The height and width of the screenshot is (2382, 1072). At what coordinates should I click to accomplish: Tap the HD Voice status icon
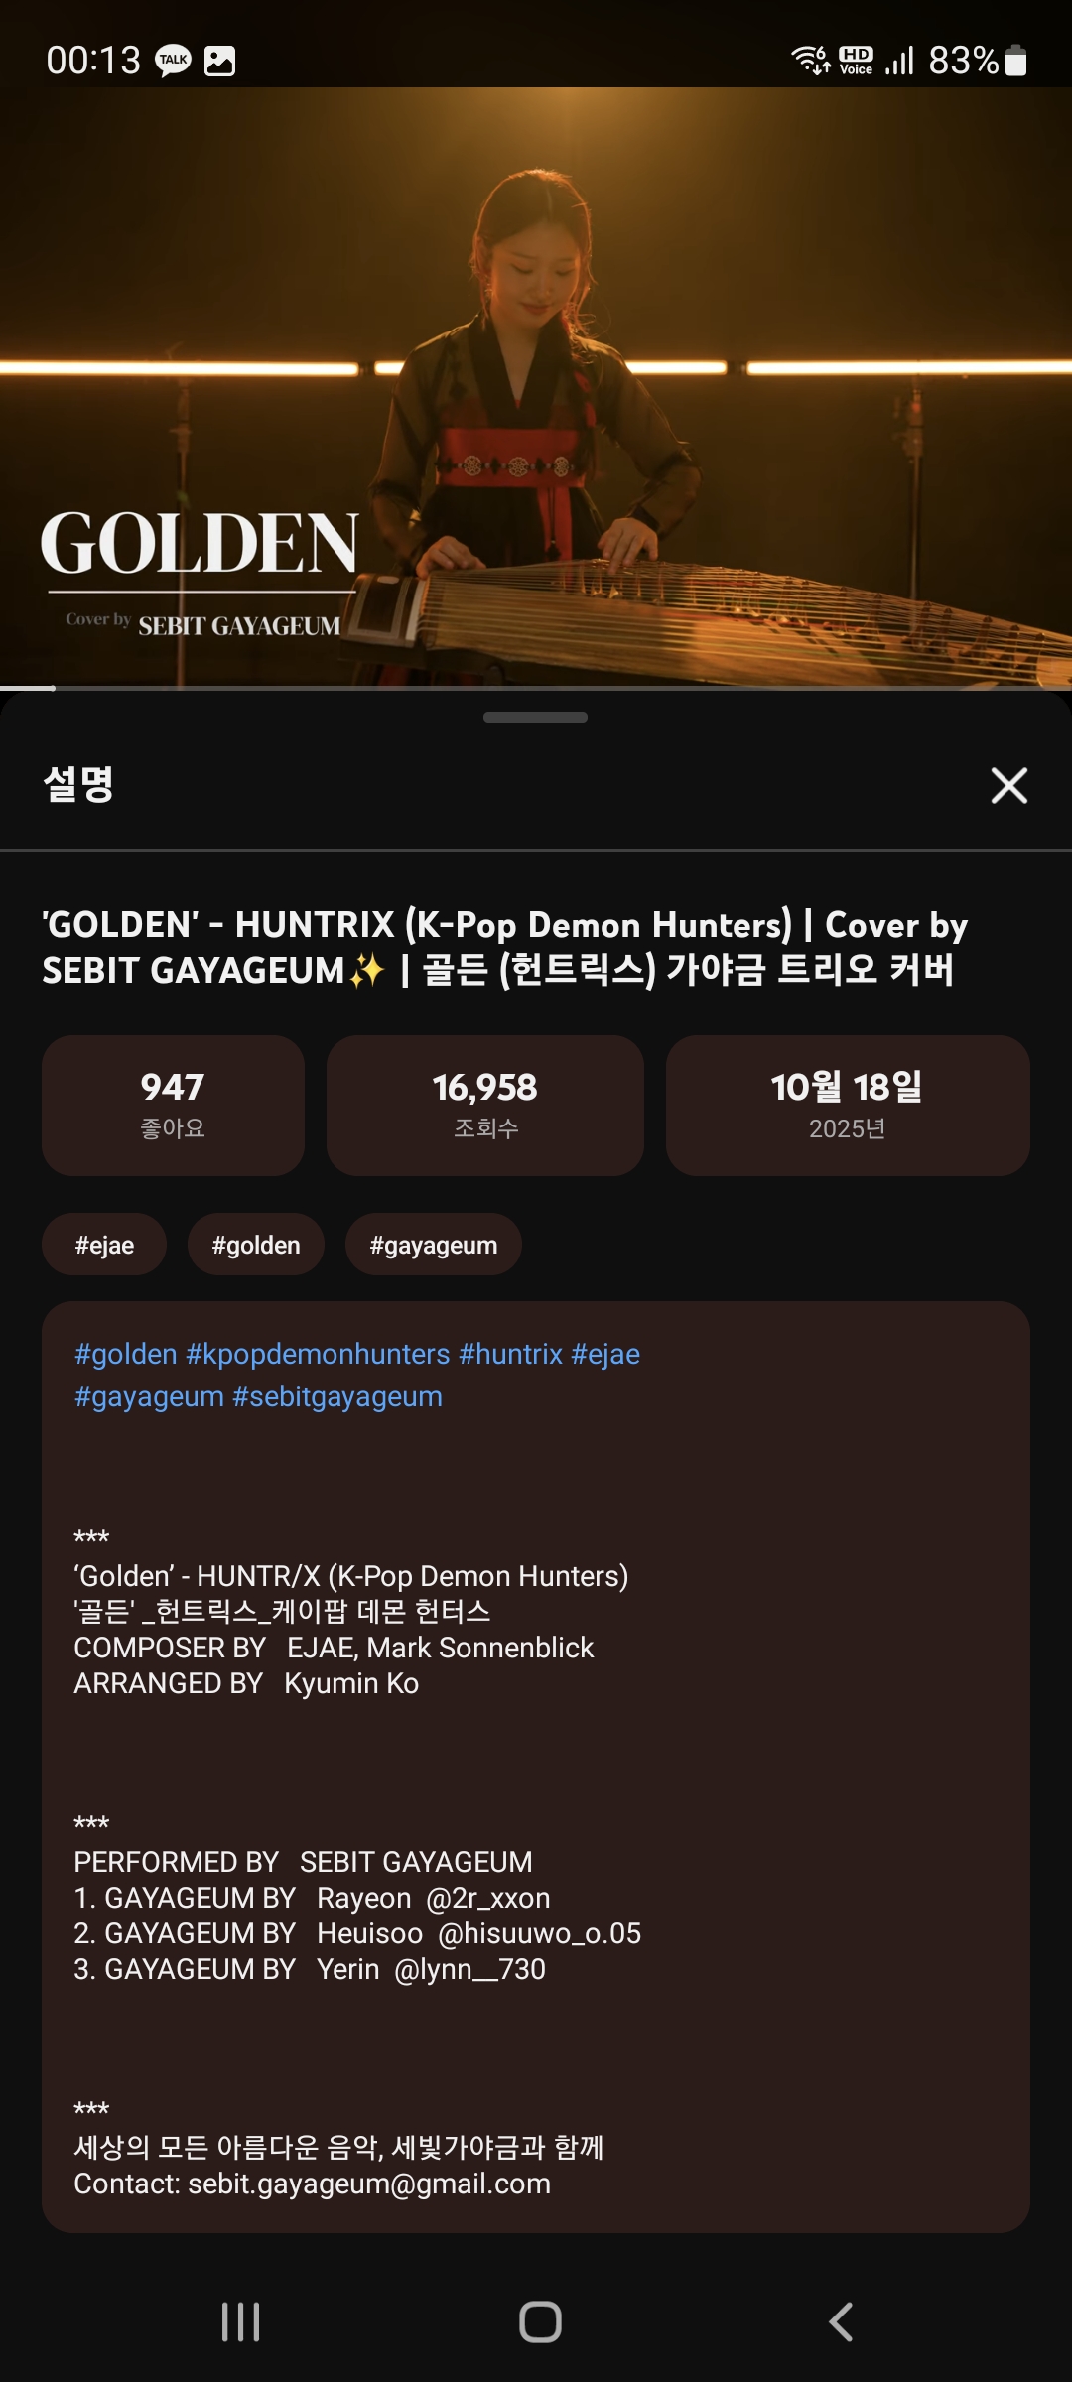tap(856, 60)
